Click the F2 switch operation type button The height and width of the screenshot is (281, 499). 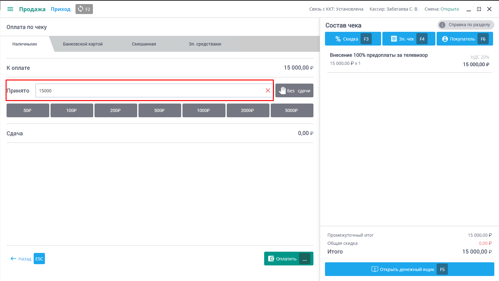pos(84,9)
